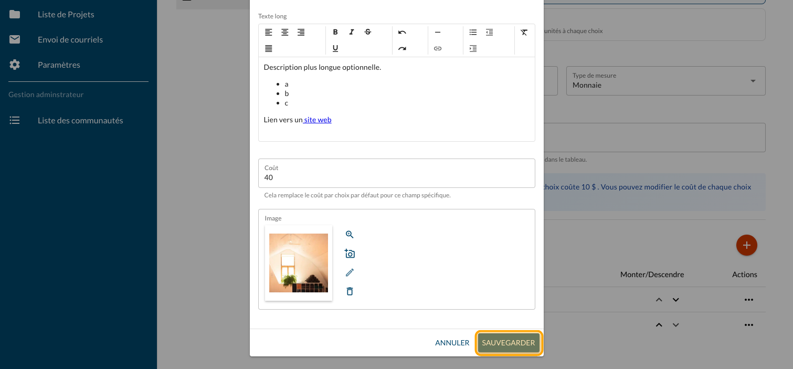Zoom in on the uploaded image

(350, 235)
